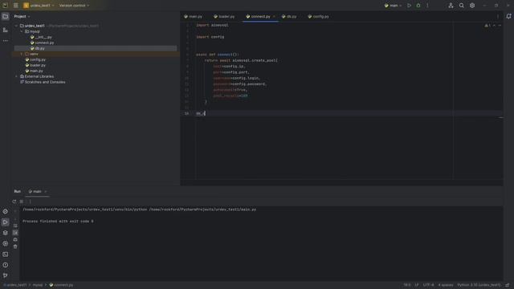Open more run actions menu
Viewport: 514px width, 289px height.
427,6
